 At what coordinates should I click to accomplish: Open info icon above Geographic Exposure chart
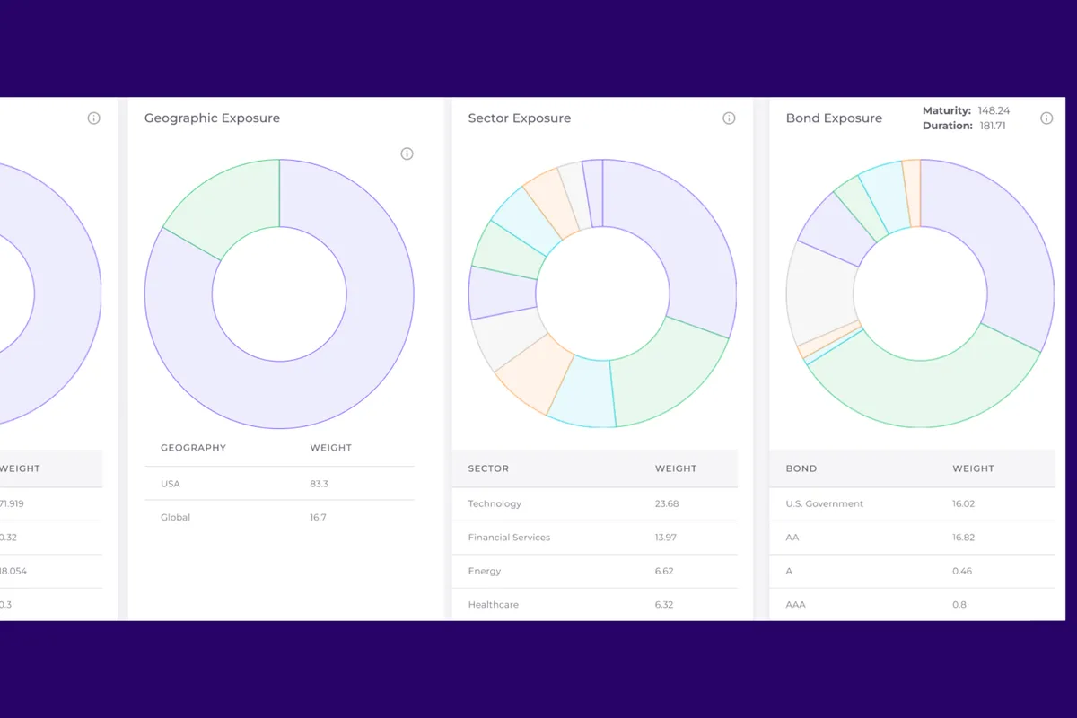pos(407,153)
